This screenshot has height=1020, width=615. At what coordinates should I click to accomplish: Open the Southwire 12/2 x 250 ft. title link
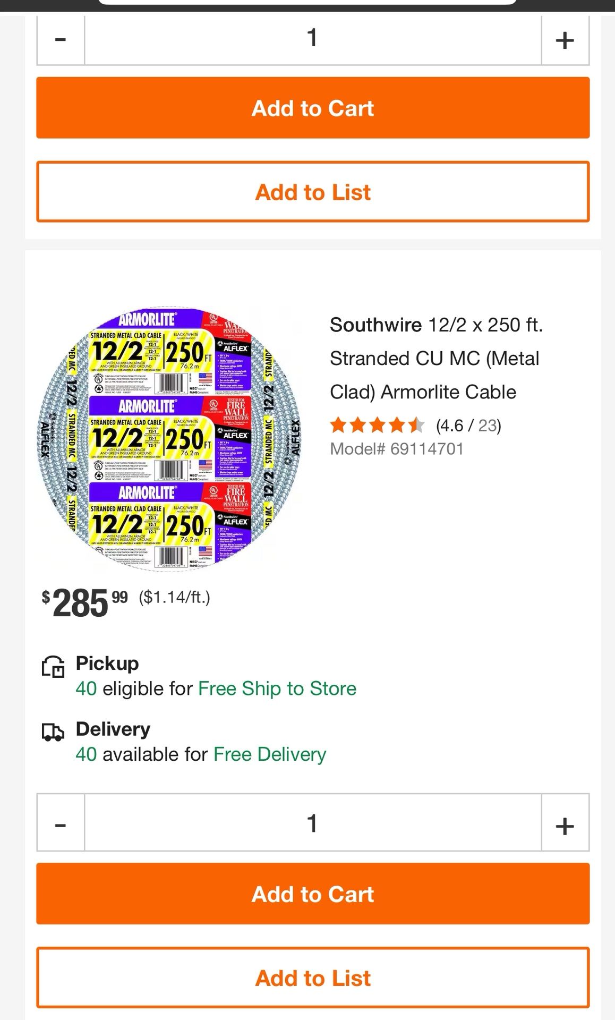436,358
